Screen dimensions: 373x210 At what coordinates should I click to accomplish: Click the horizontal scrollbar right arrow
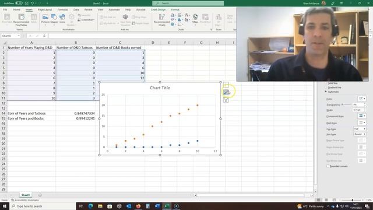point(312,195)
